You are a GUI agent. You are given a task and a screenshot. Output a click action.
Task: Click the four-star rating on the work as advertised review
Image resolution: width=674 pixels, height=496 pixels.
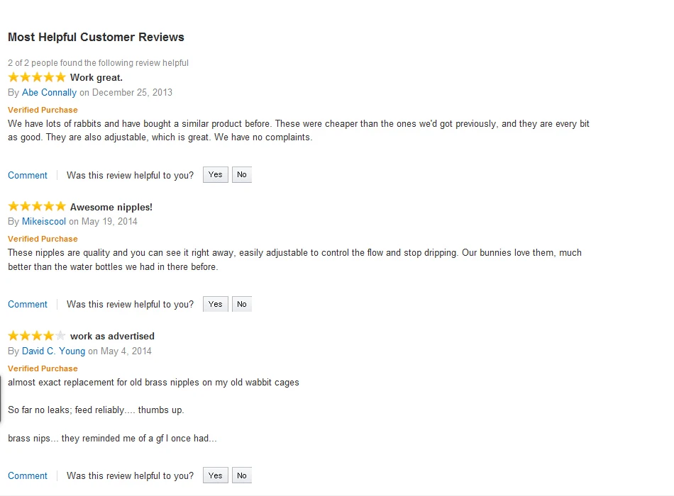37,336
